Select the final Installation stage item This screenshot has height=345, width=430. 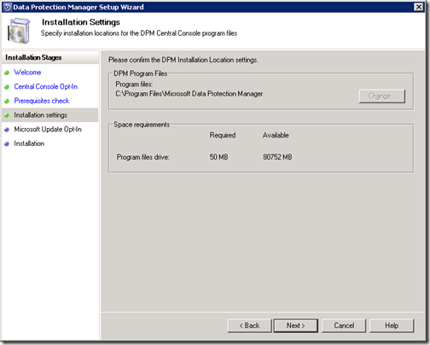pos(29,143)
